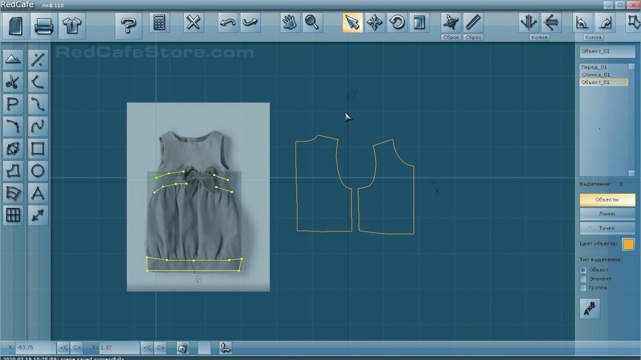Click Копия button under rotate 90 tools
The image size is (641, 360).
pos(593,37)
